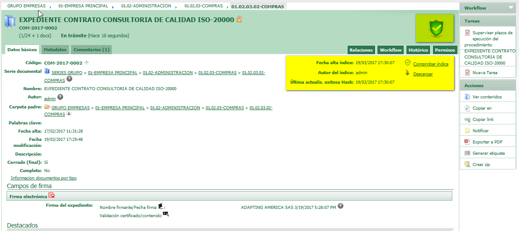Click the plus icon next to Código
Viewport: 519px width, 231px height.
[x=86, y=63]
